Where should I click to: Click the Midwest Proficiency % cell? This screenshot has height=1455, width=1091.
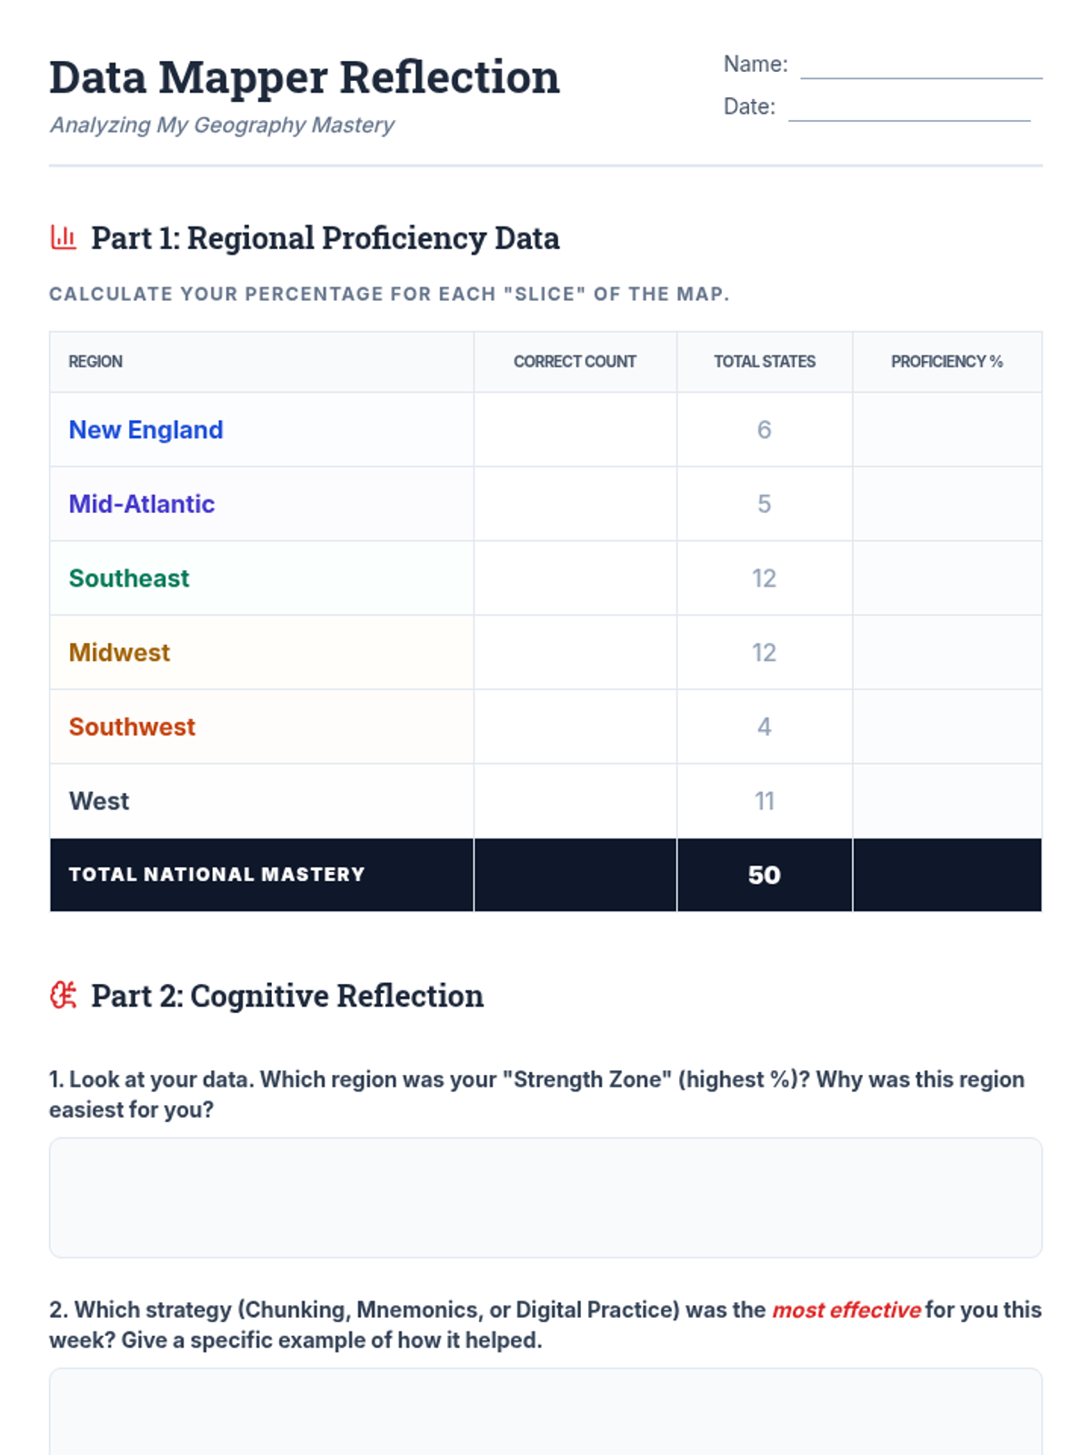946,653
